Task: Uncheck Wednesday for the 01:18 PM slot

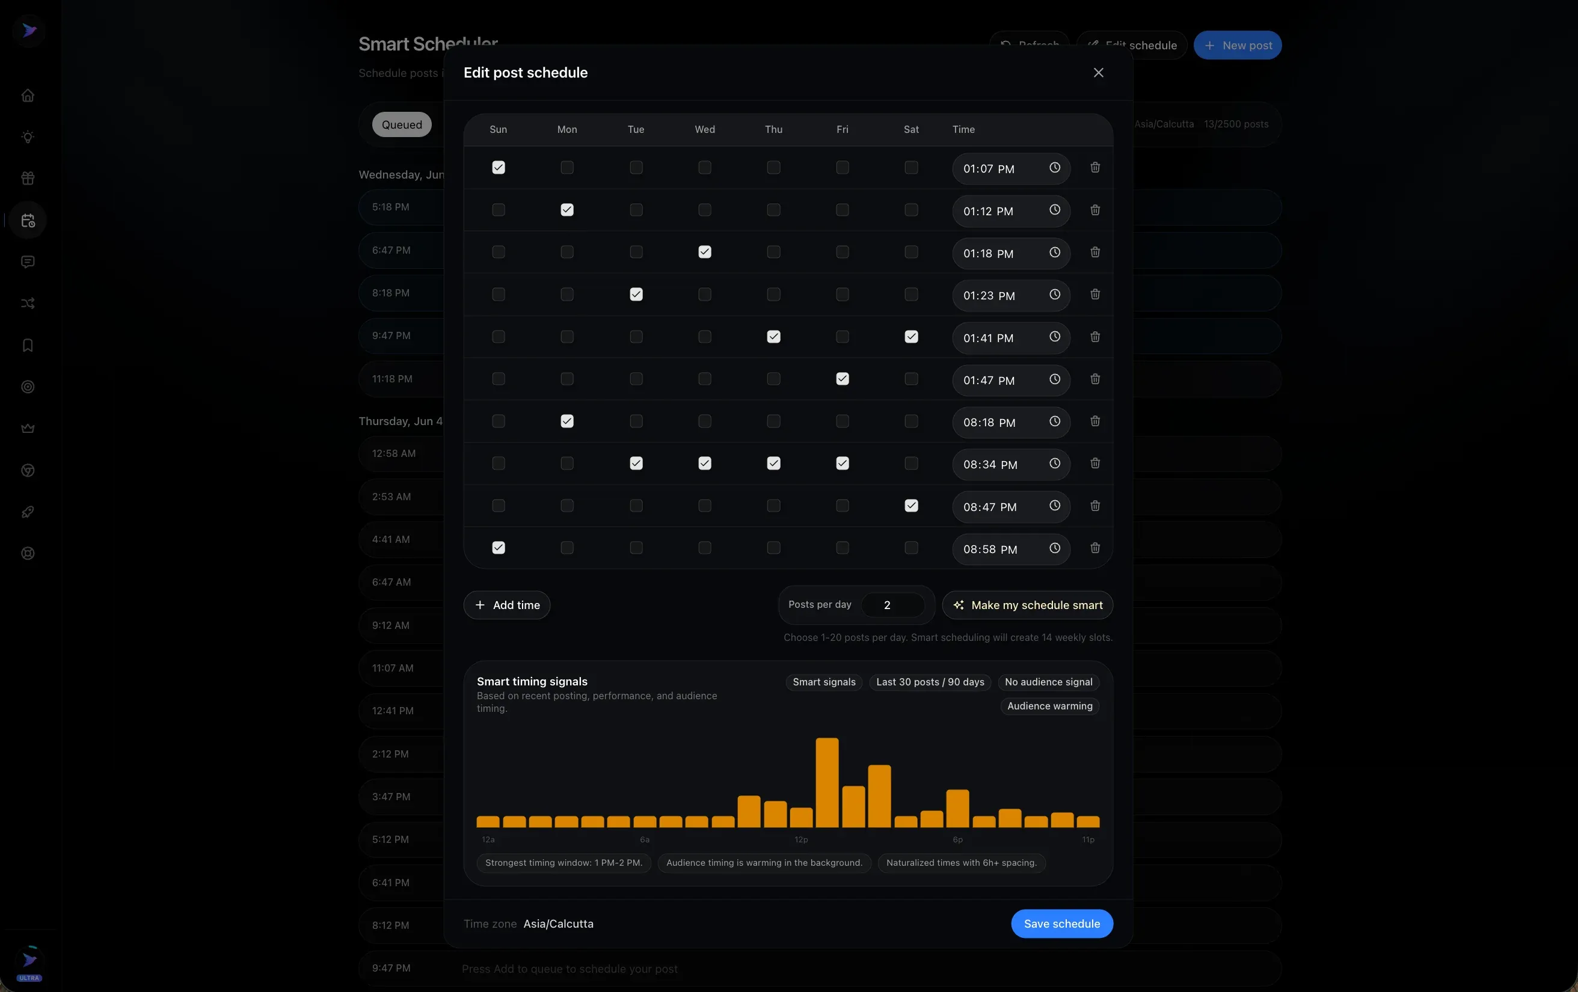Action: pos(704,253)
